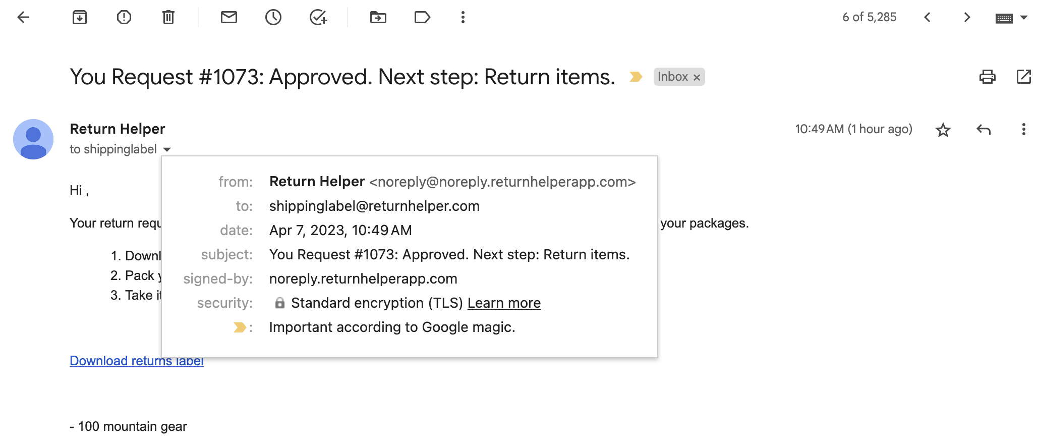Go back to inbox with the arrow
Screen dimensions: 1038x448
tap(23, 17)
